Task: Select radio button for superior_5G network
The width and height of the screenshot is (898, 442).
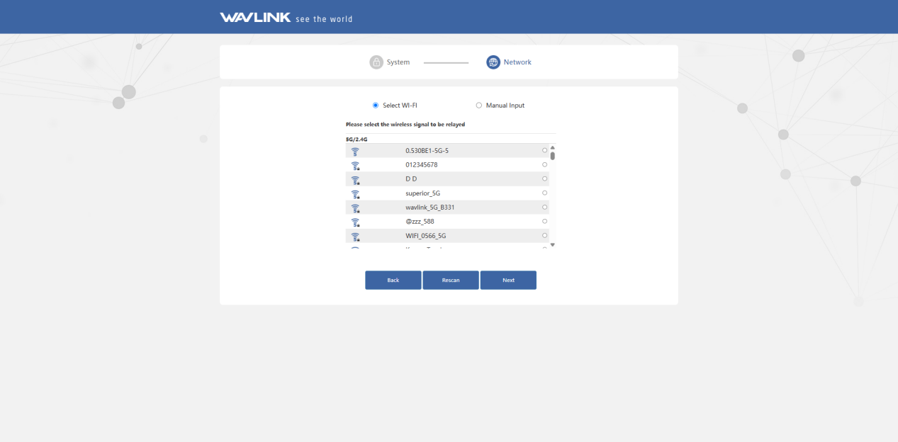Action: click(544, 193)
